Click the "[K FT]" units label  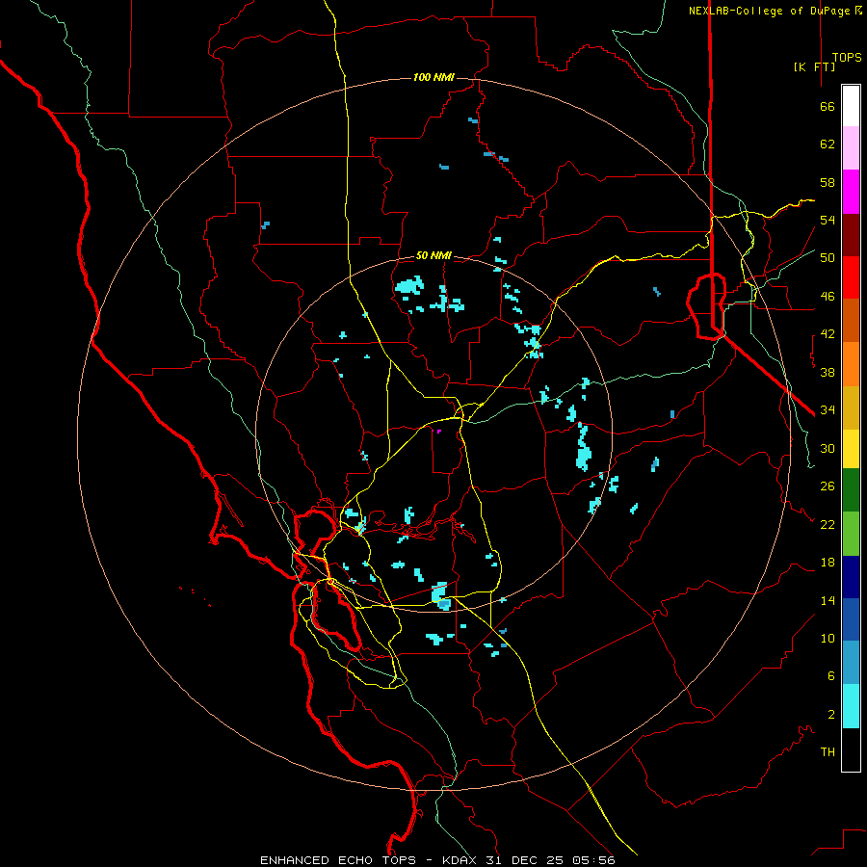pos(814,66)
